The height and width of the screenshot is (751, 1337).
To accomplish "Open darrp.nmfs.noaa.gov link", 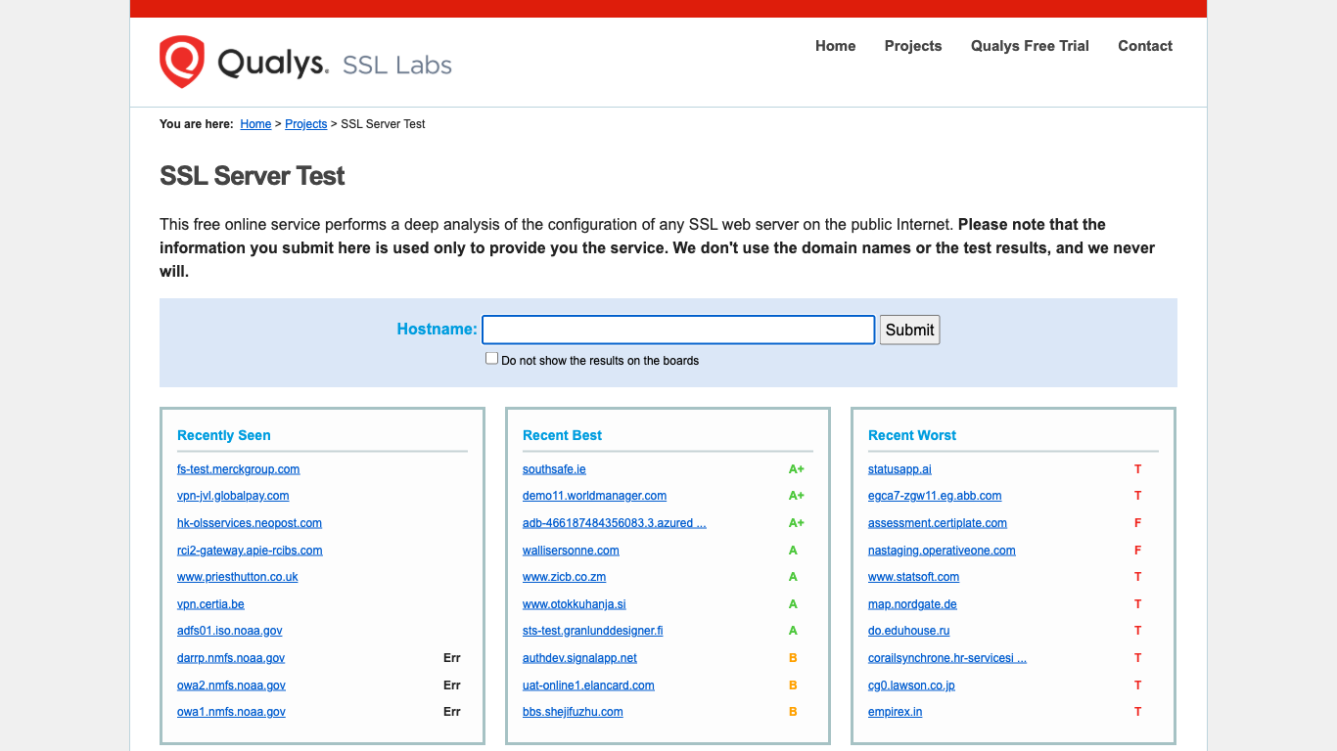I will pyautogui.click(x=231, y=658).
